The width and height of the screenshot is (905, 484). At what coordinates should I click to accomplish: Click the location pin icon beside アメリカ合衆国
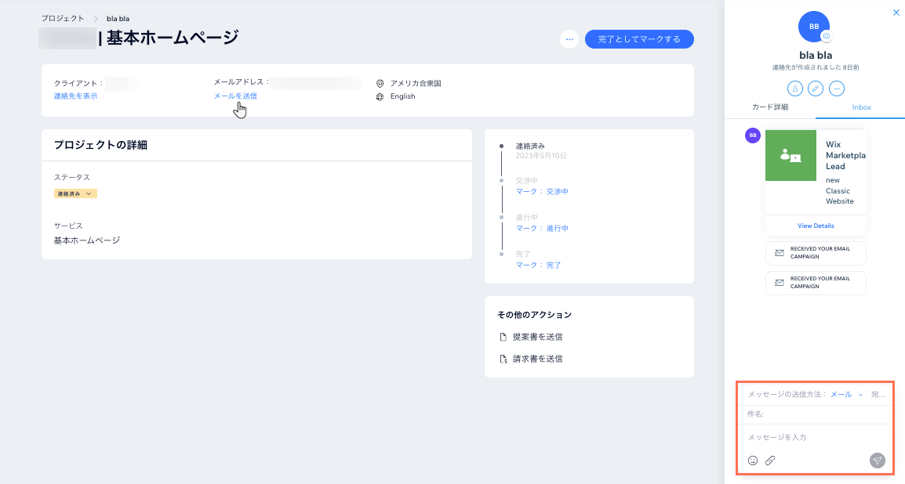[380, 81]
